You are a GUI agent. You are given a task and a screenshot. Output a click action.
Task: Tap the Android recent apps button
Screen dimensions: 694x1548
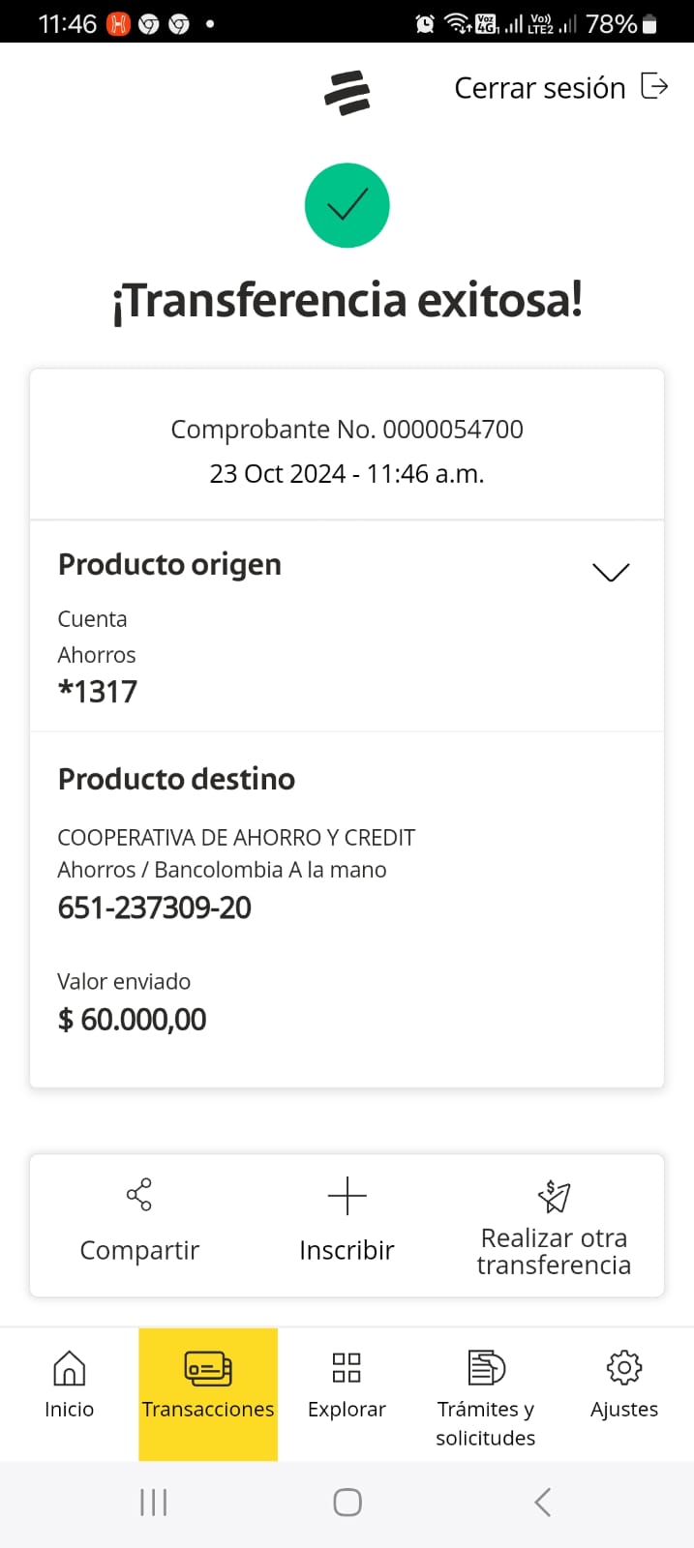tap(154, 1503)
